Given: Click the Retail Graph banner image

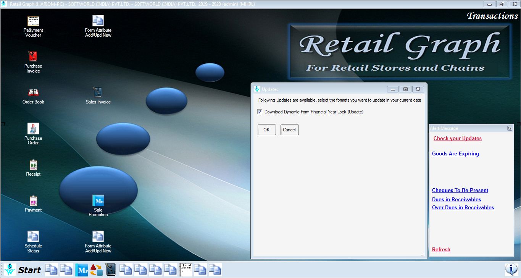Looking at the screenshot, I should (x=400, y=52).
